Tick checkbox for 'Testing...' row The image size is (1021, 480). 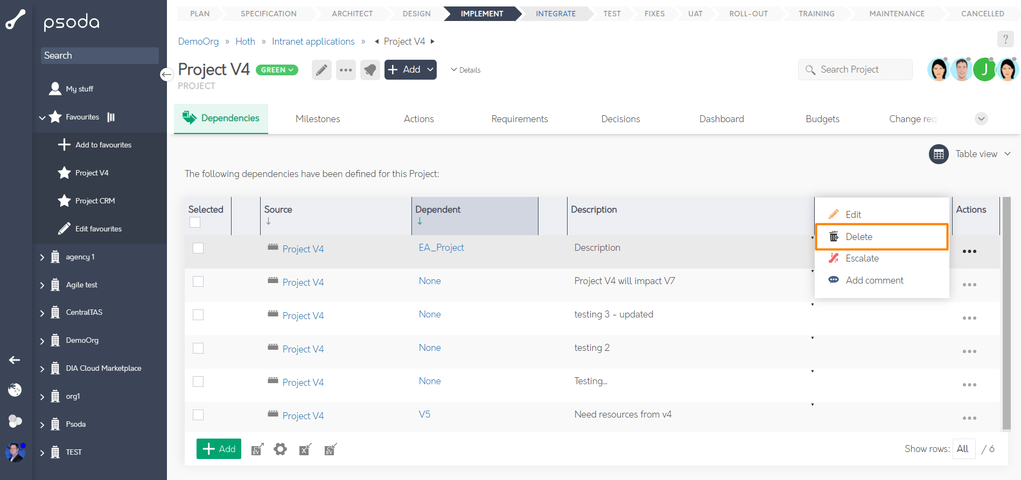click(x=198, y=382)
